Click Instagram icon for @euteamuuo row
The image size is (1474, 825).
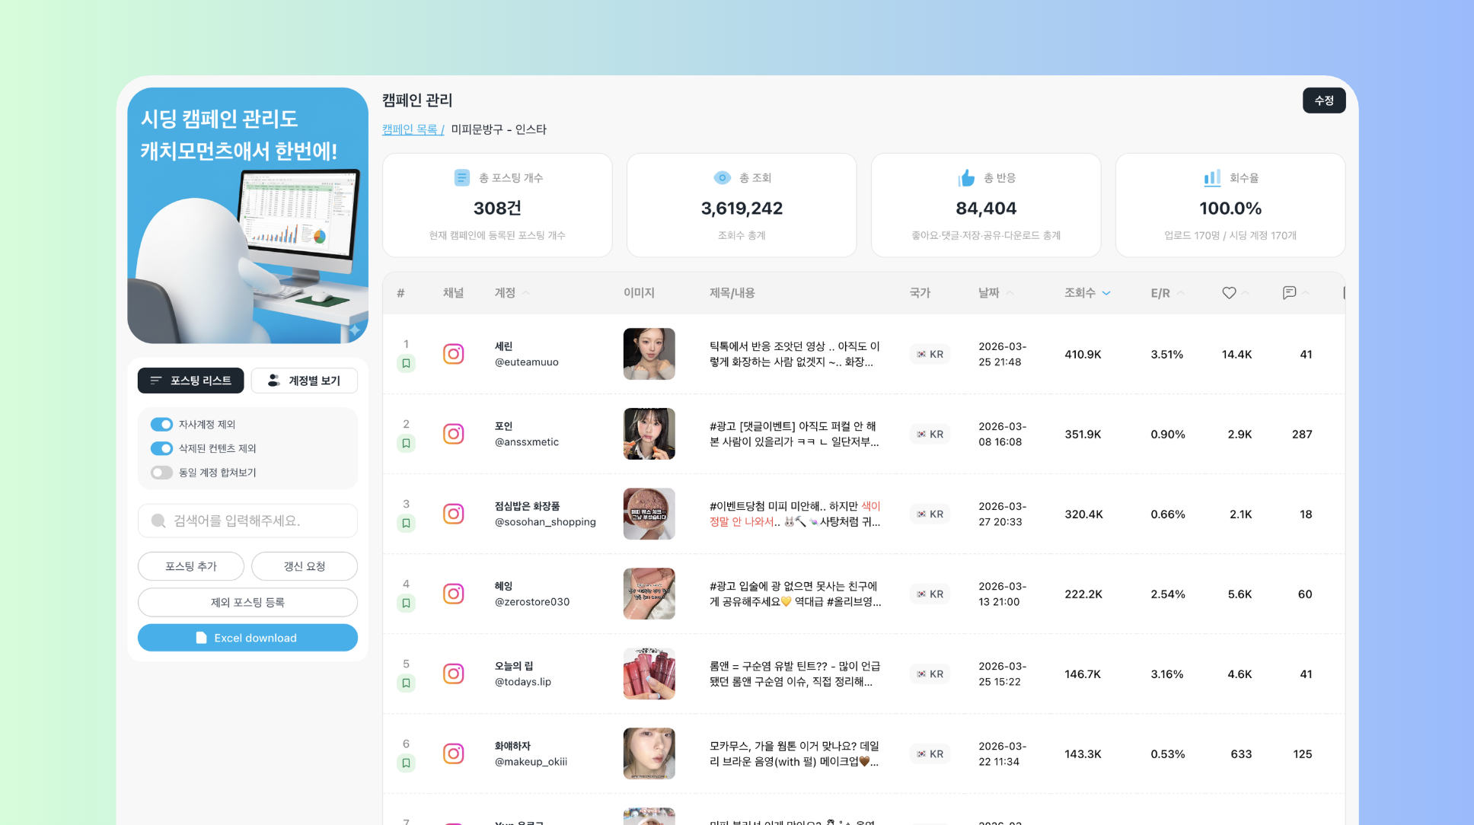(454, 354)
